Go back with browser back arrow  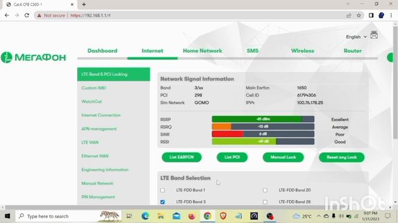click(x=7, y=15)
